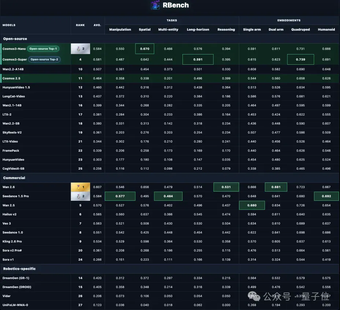The height and width of the screenshot is (310, 340).
Task: Select the Veo 3 model name
Action: (7, 223)
